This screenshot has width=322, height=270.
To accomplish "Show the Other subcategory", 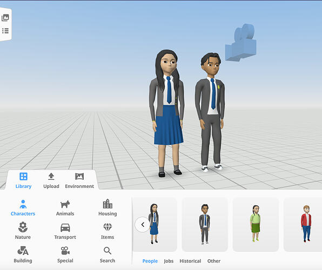I will tap(214, 261).
